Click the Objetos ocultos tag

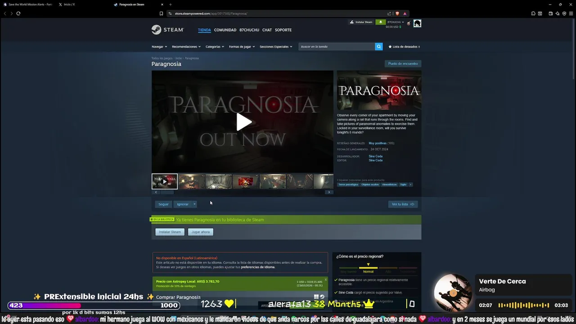(x=370, y=184)
